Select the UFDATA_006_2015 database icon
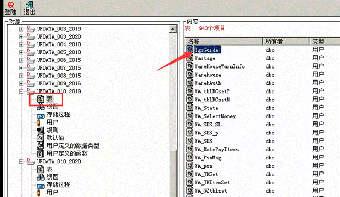340x197 pixels. click(x=31, y=60)
